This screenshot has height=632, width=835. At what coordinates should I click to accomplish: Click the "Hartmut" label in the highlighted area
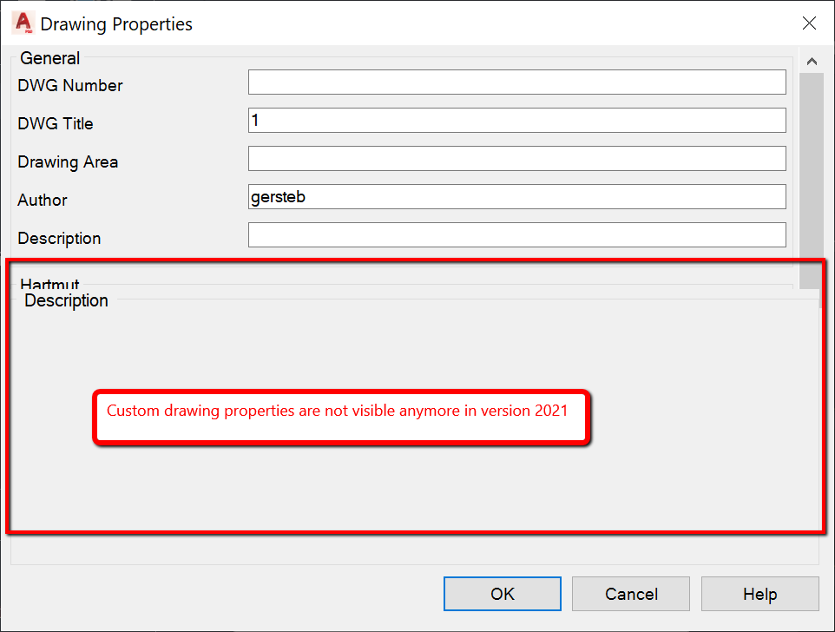49,285
